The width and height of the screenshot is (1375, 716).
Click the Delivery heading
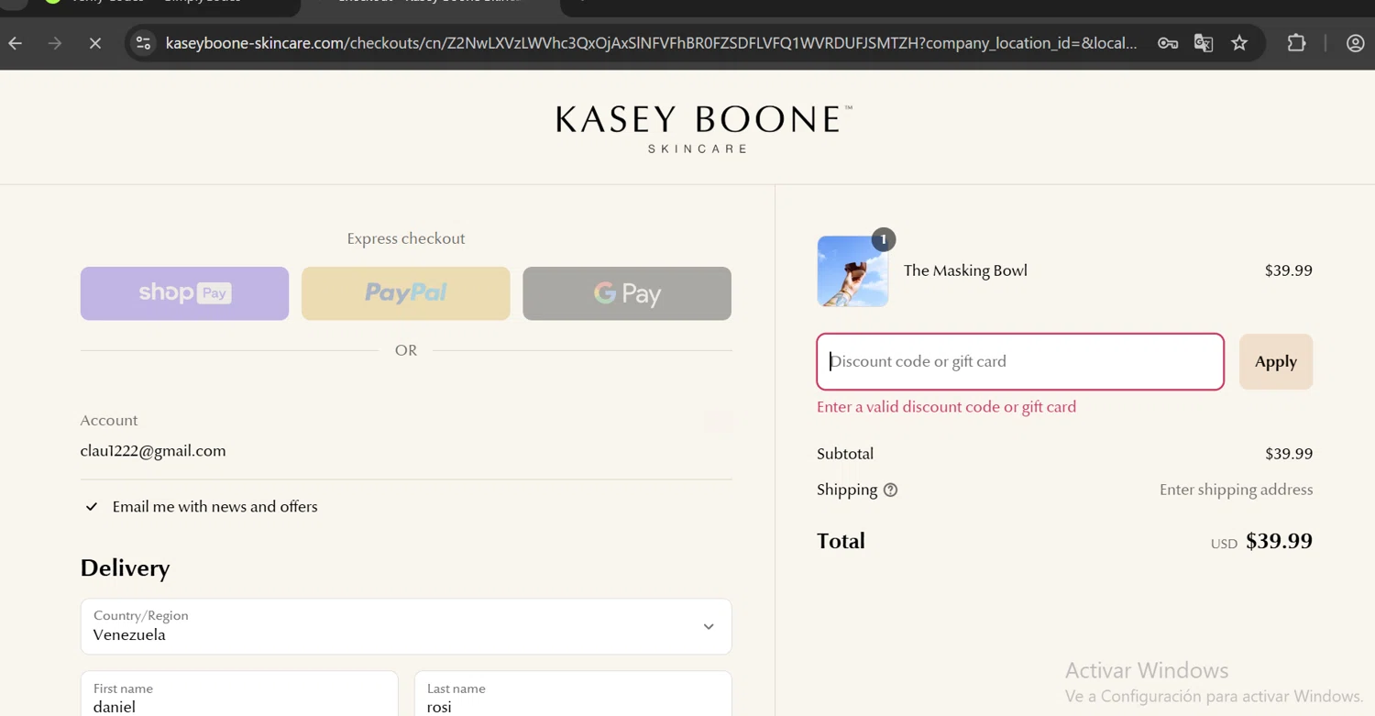pyautogui.click(x=125, y=568)
